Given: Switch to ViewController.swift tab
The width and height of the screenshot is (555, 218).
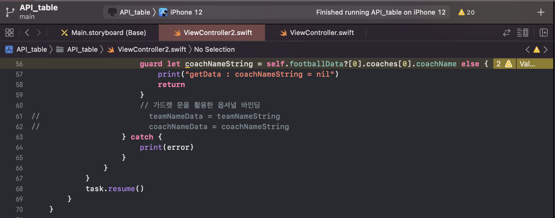Looking at the screenshot, I should [x=317, y=33].
